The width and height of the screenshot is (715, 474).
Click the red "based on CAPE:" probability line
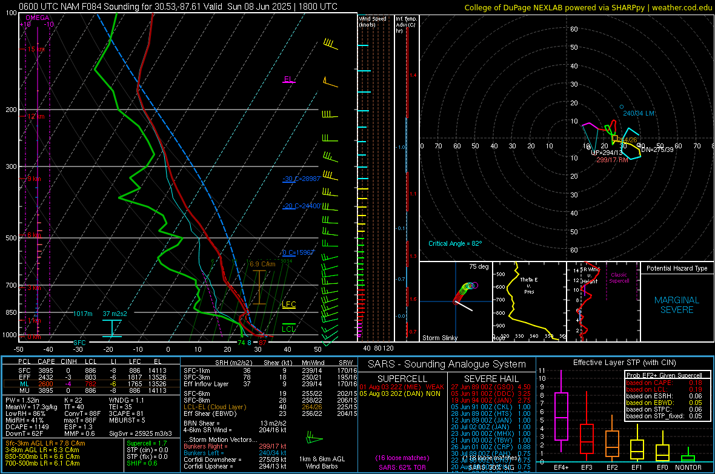[x=664, y=383]
